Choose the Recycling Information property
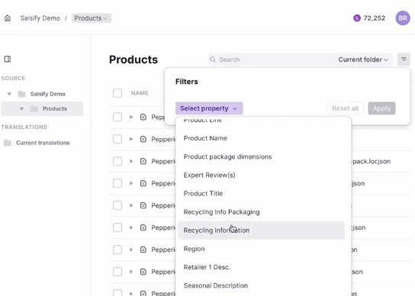 click(x=261, y=230)
